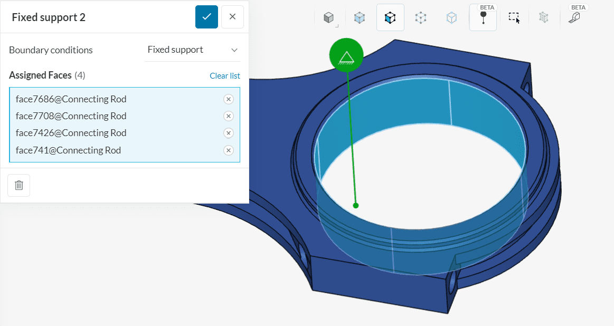Remove face7686@Connecting Rod from assigned faces

(x=228, y=99)
